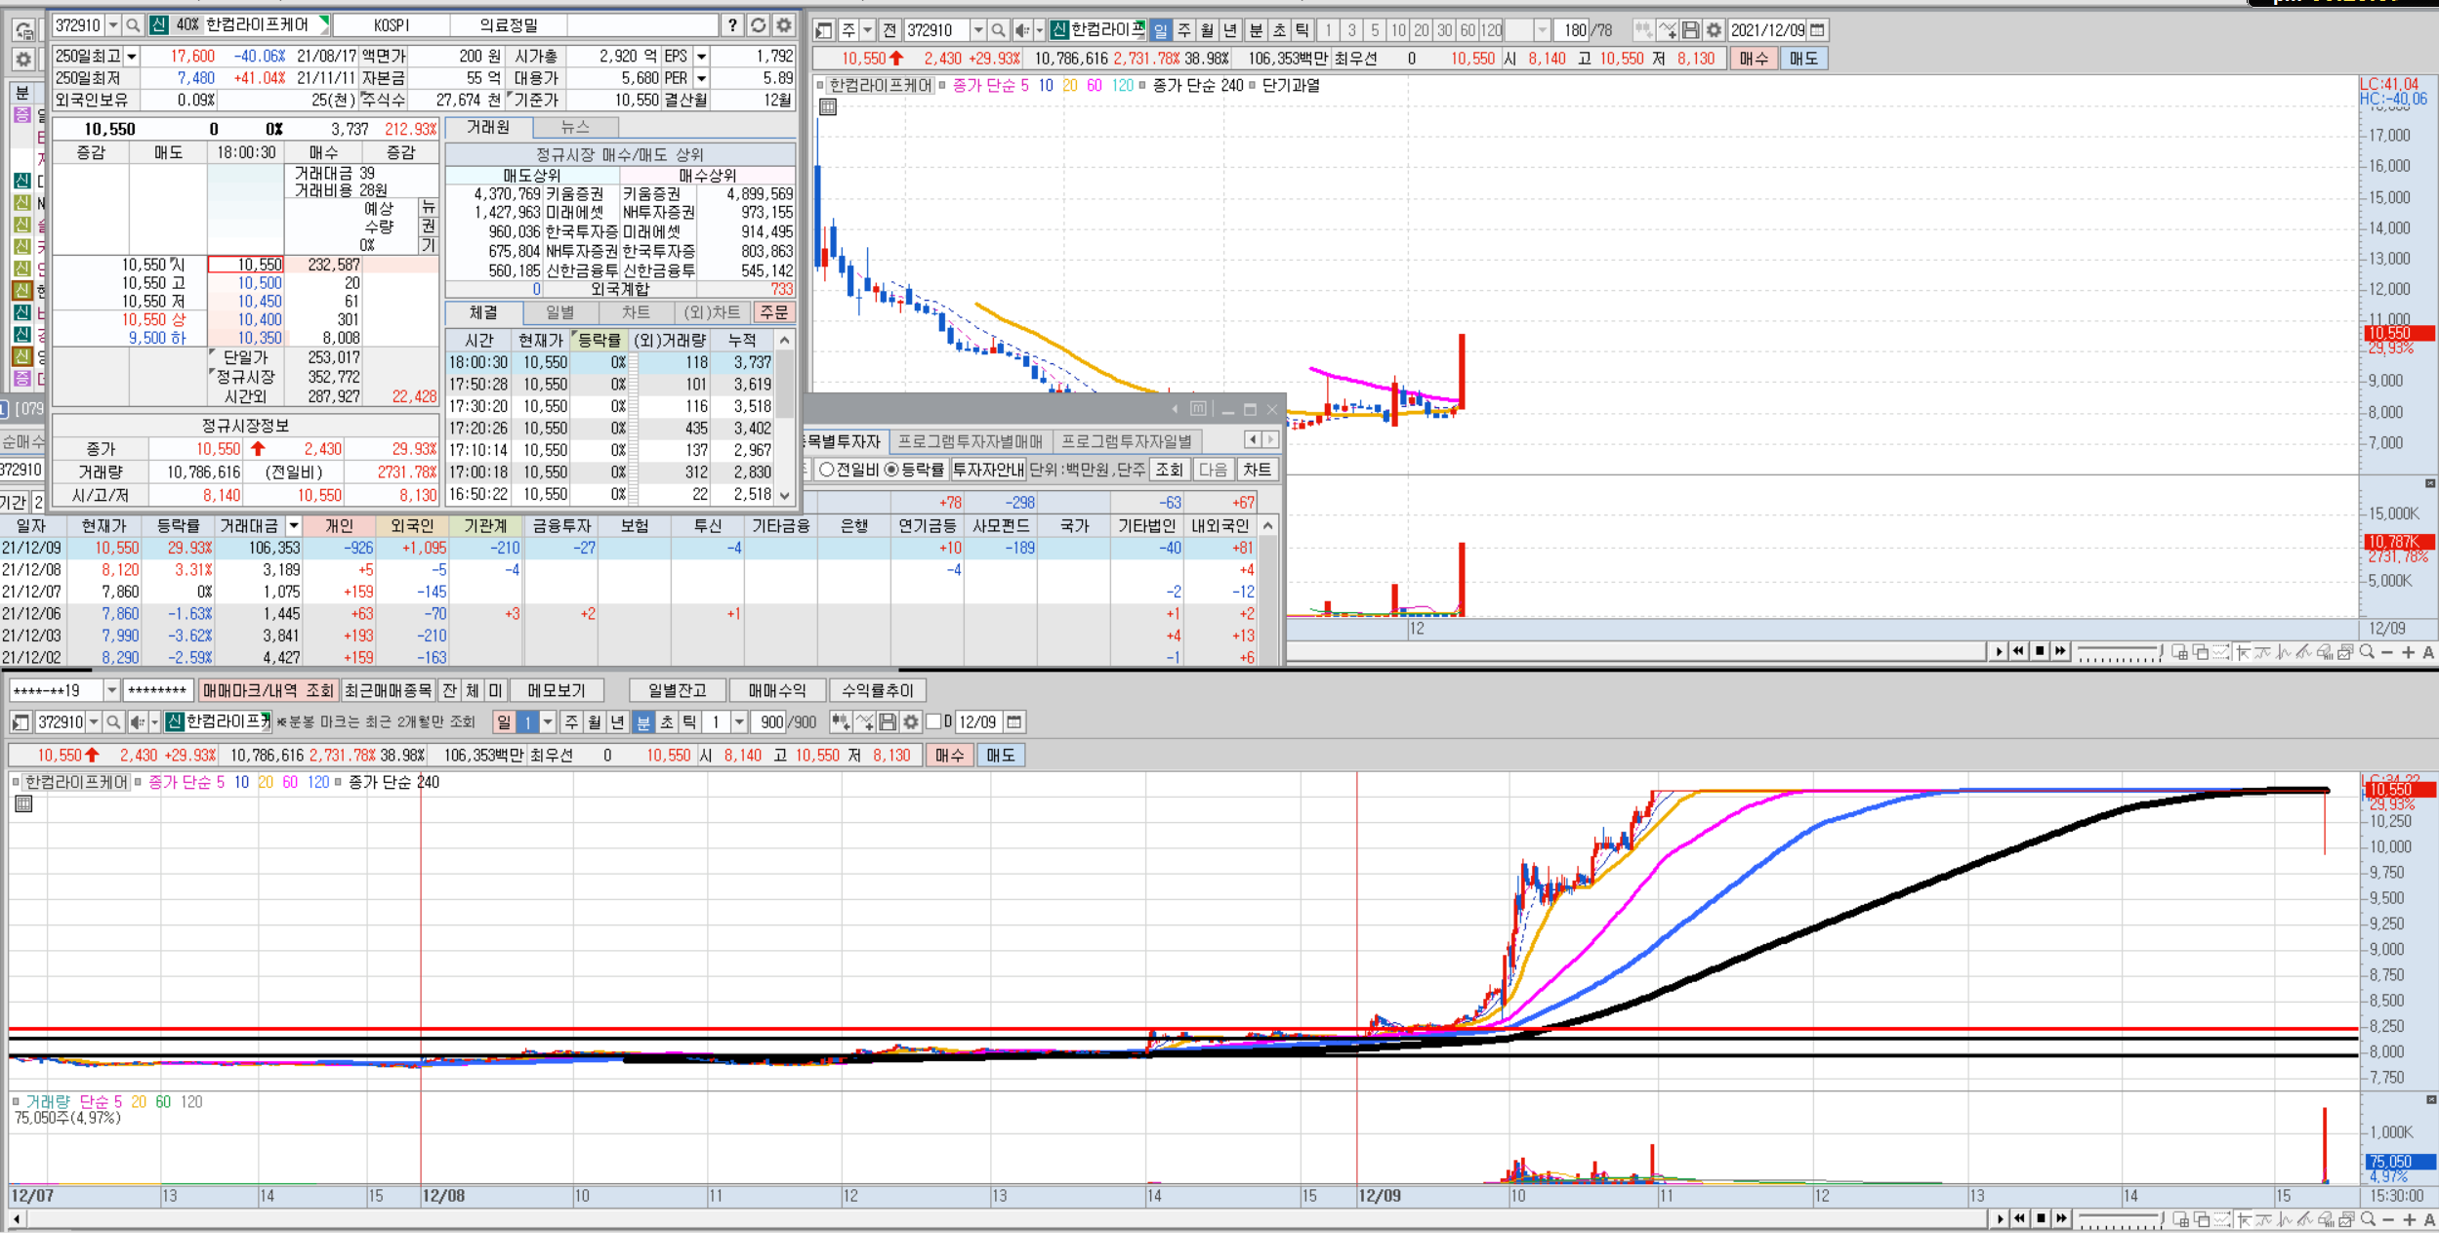
Task: Click the refresh icon beside the help button
Action: point(758,25)
